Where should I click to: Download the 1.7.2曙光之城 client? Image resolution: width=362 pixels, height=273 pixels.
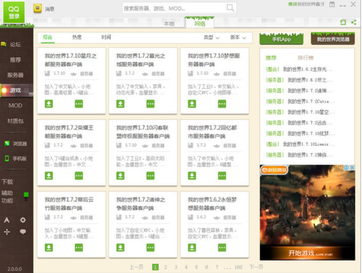pos(120,104)
